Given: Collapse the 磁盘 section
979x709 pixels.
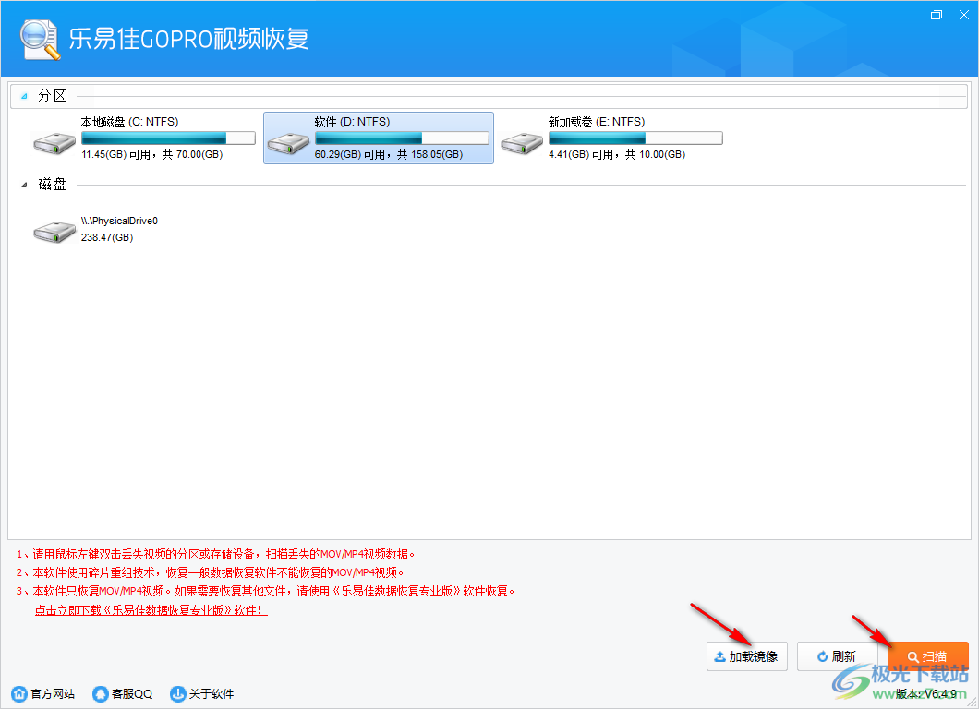Looking at the screenshot, I should tap(24, 185).
